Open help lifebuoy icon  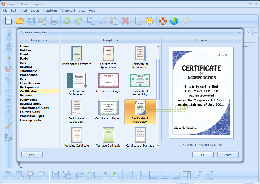tap(163, 21)
